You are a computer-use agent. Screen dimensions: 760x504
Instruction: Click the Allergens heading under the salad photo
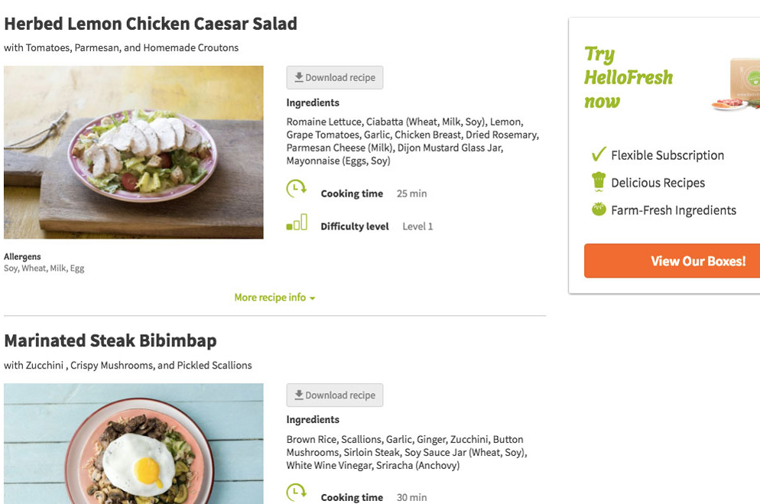tap(22, 257)
